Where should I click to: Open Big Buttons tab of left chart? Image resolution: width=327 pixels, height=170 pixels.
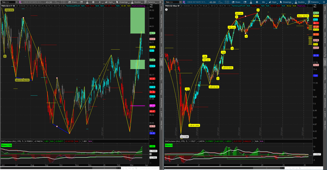pos(161,52)
